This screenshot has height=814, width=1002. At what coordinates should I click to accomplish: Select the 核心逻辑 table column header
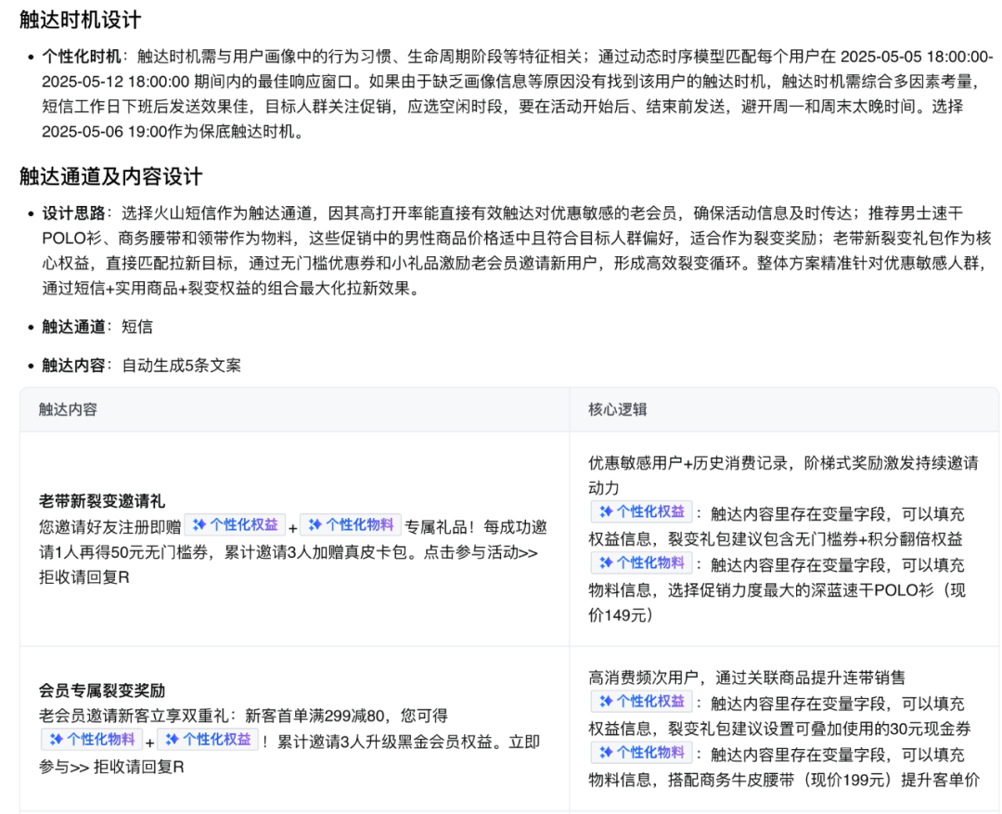617,409
